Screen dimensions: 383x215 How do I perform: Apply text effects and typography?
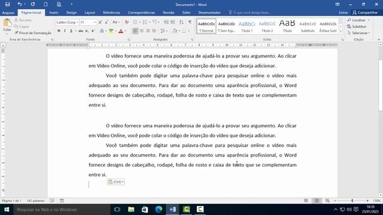point(102,31)
